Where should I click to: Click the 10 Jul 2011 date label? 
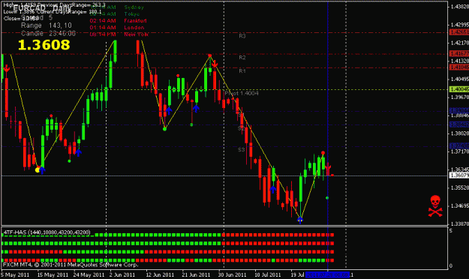(268, 274)
